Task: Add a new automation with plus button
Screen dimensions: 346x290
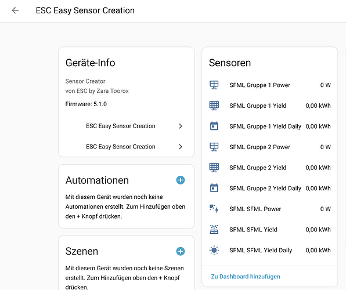Action: pos(181,180)
